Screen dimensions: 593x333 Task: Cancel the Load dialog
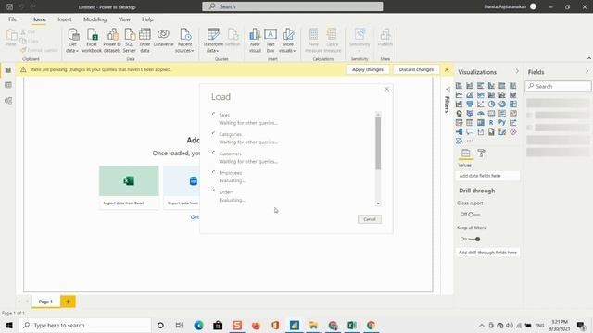pyautogui.click(x=370, y=219)
